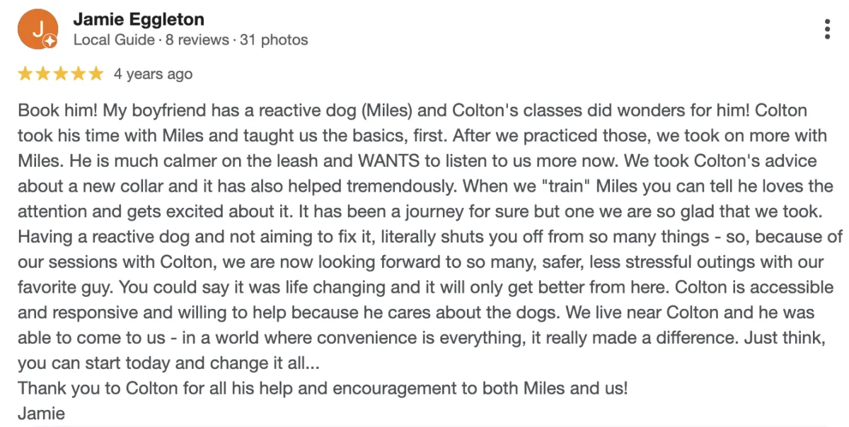Screen dimensions: 849x427
Task: Click the fourth yellow rating star
Action: [79, 74]
